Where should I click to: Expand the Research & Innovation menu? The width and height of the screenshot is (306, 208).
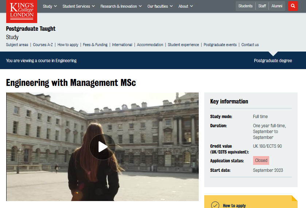point(121,6)
